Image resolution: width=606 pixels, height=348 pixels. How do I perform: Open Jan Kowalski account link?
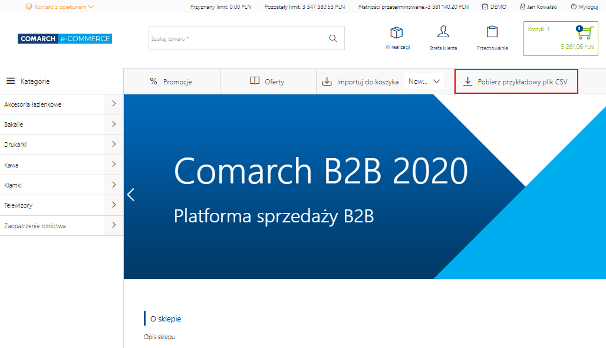click(x=542, y=7)
